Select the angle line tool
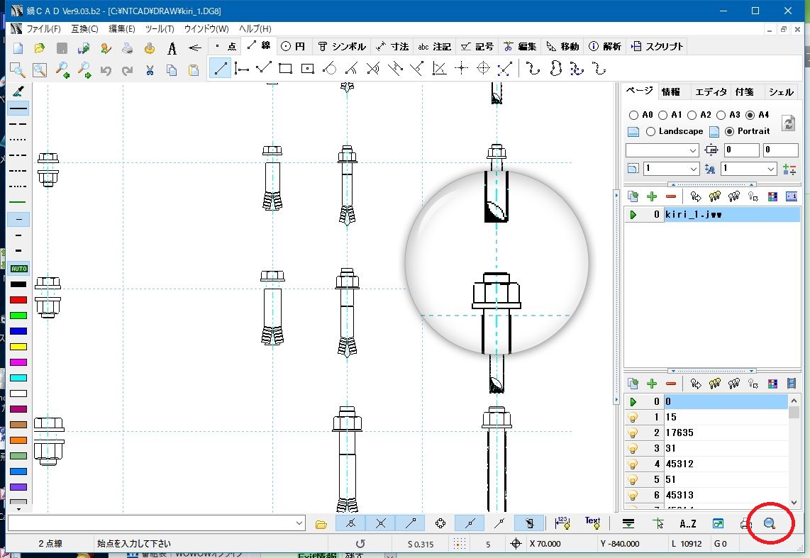 [x=439, y=68]
